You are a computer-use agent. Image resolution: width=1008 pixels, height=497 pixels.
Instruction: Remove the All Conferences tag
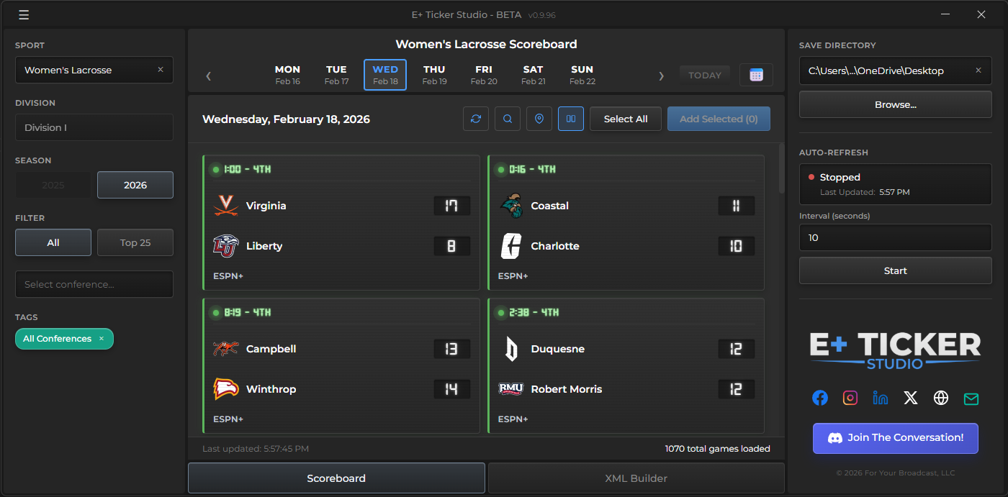point(102,339)
